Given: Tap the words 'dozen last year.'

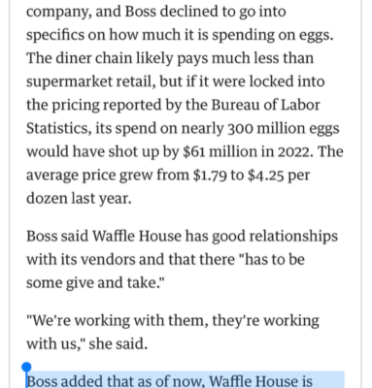Looking at the screenshot, I should [79, 198].
